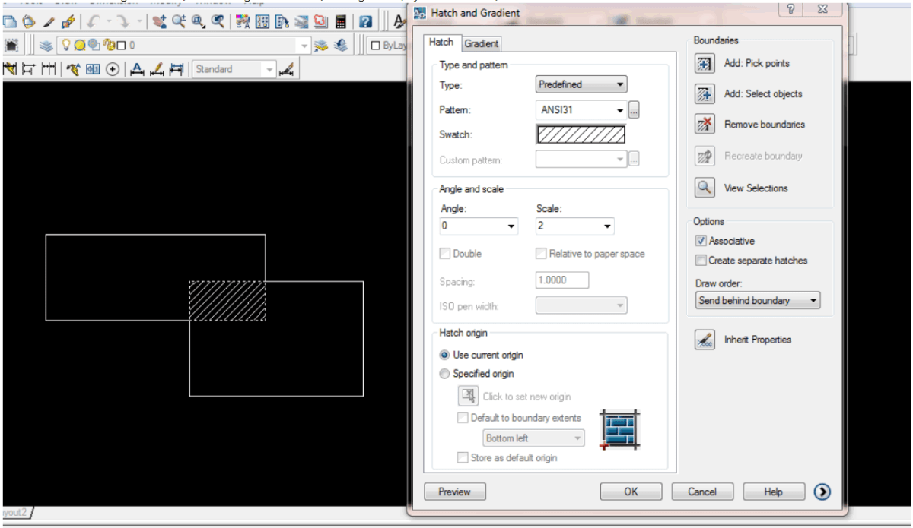Click the Inherit Properties icon
This screenshot has width=913, height=528.
click(x=705, y=340)
